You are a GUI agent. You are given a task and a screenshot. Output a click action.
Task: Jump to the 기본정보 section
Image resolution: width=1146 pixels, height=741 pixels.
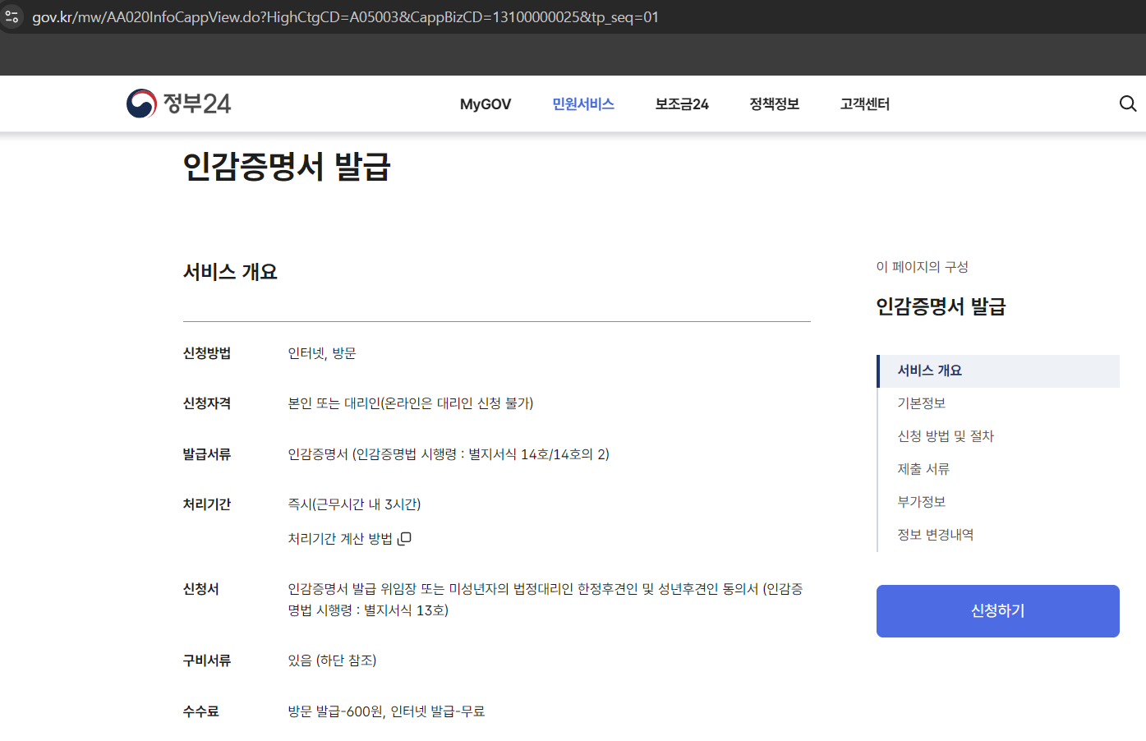(923, 403)
